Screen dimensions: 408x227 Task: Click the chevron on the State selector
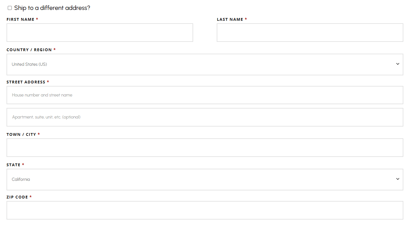pyautogui.click(x=397, y=179)
